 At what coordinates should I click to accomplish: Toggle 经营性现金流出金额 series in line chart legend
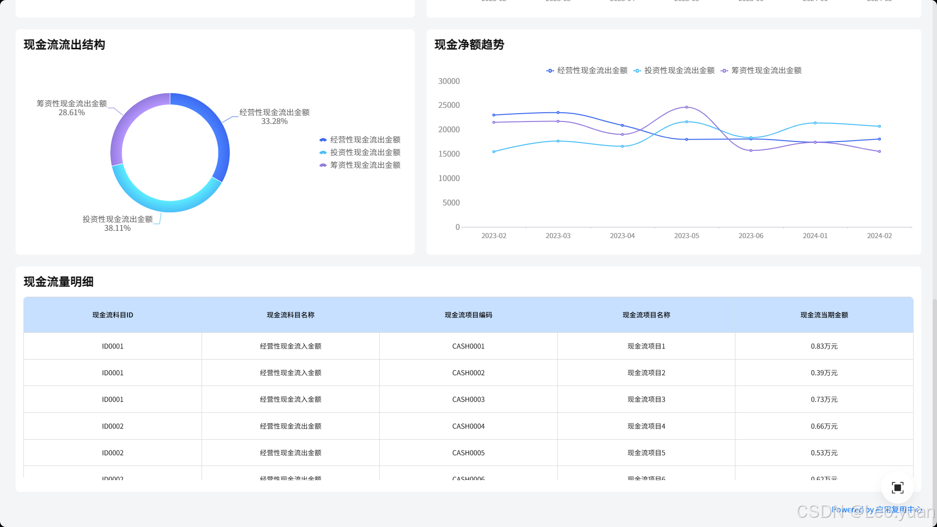[x=587, y=71]
